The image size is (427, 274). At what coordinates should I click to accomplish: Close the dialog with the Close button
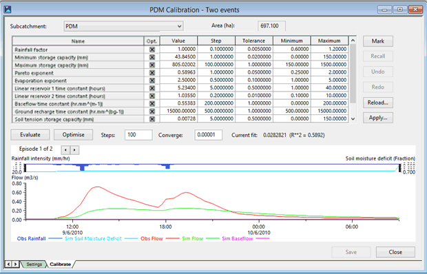(395, 252)
